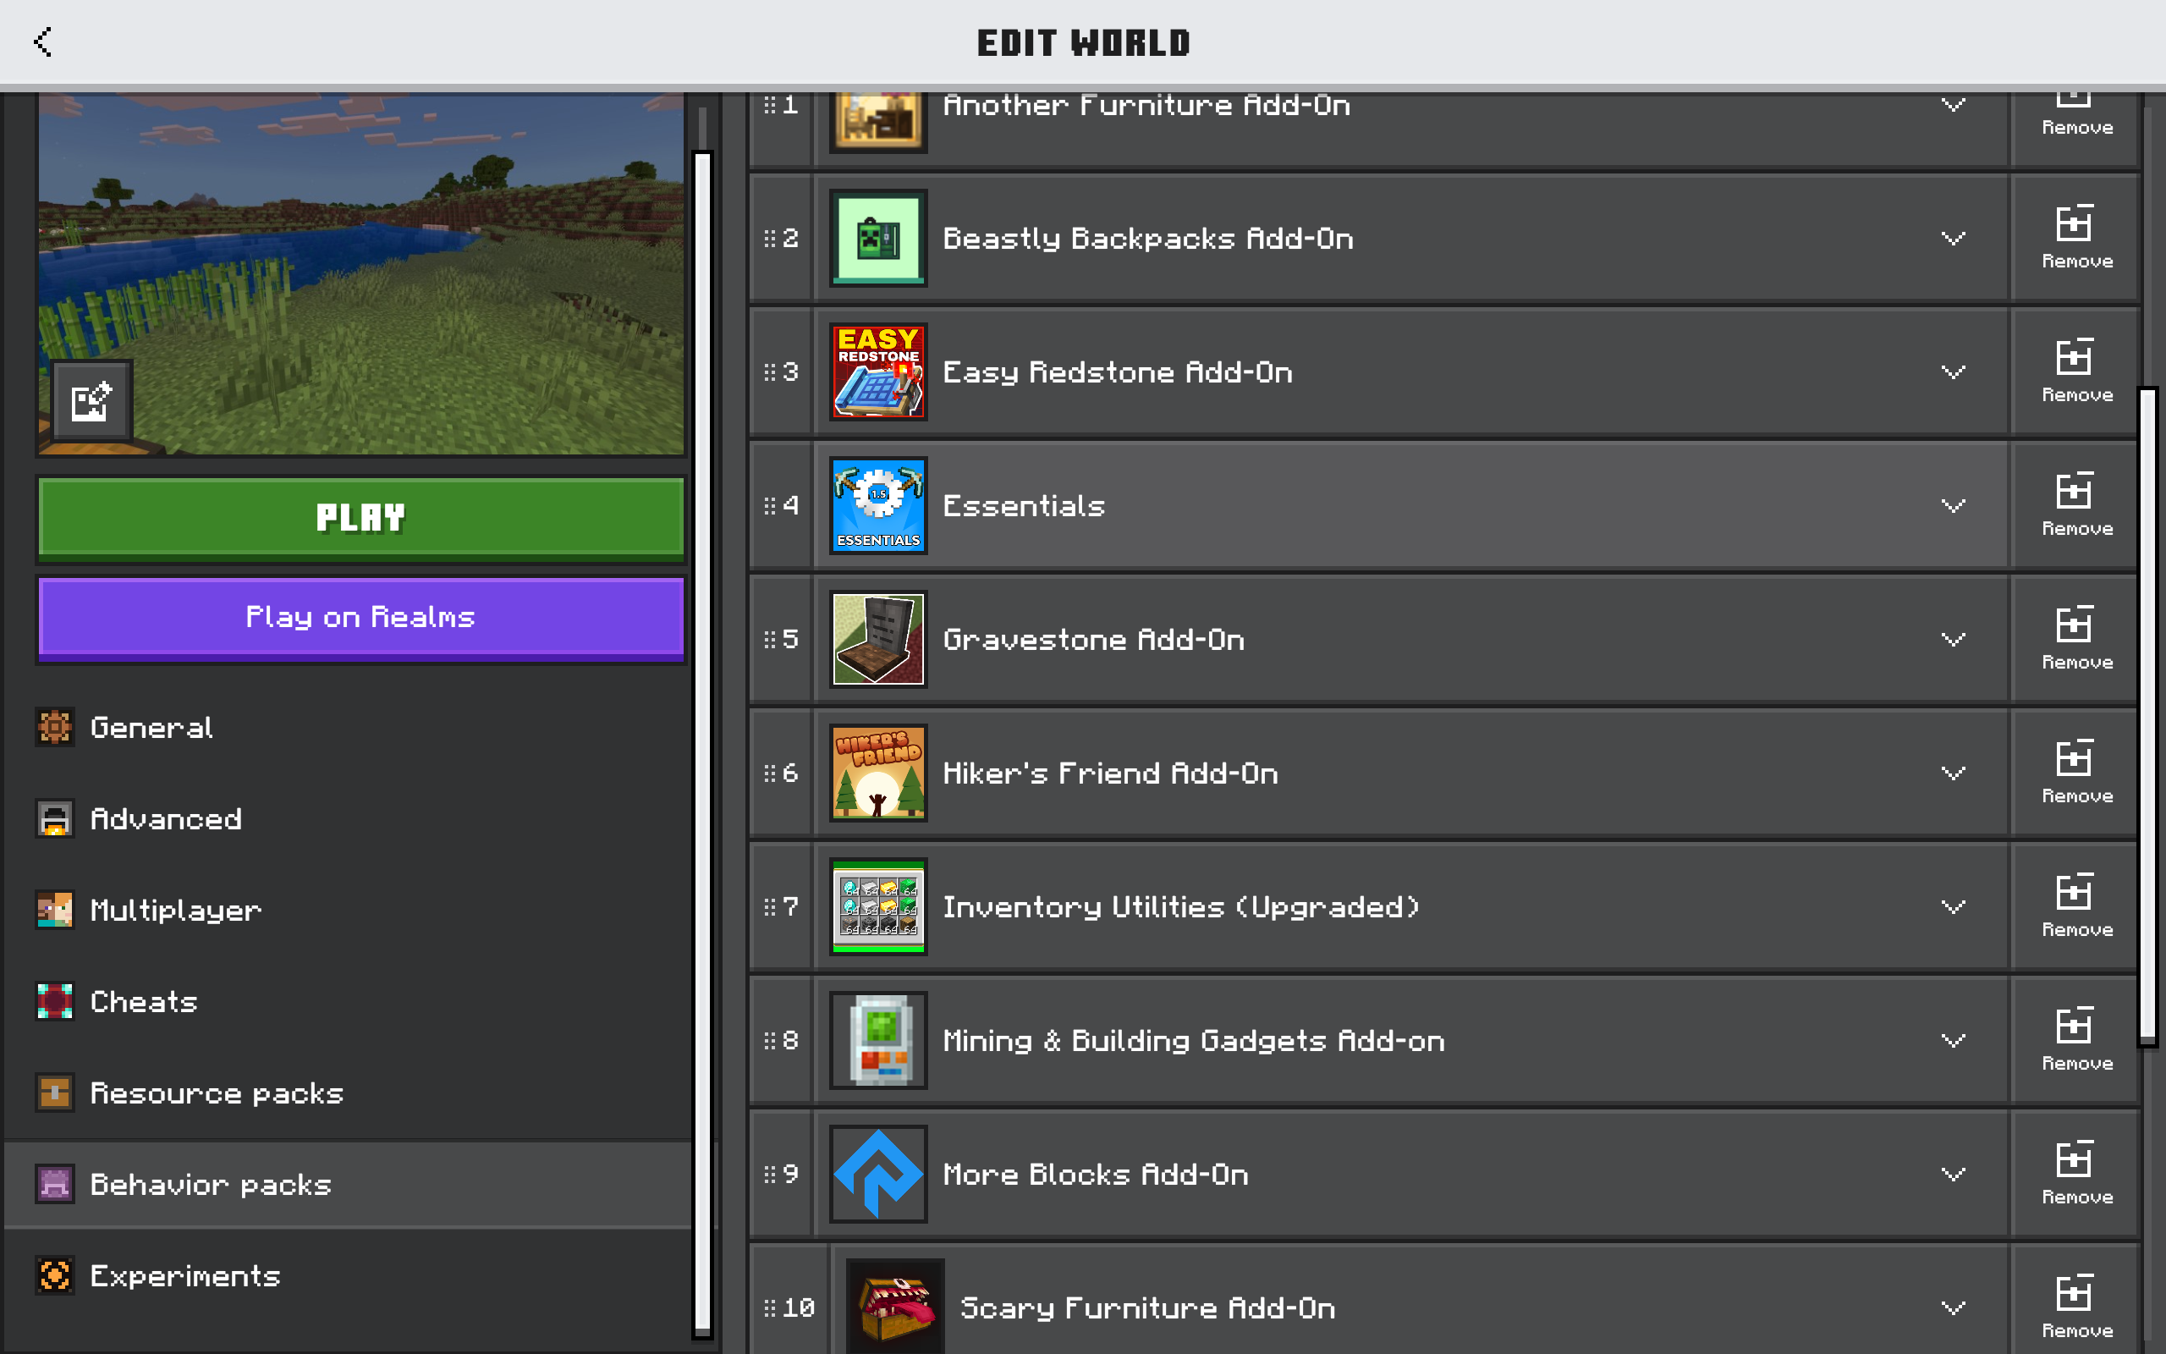Remove the Hiker's Friend Add-On
The width and height of the screenshot is (2166, 1354).
(x=2075, y=773)
